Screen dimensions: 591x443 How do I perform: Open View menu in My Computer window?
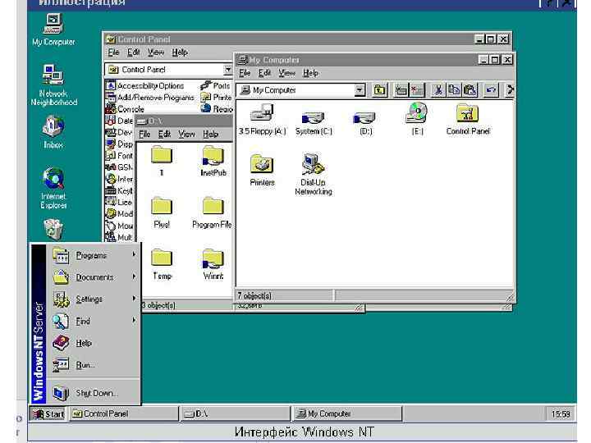pyautogui.click(x=286, y=73)
